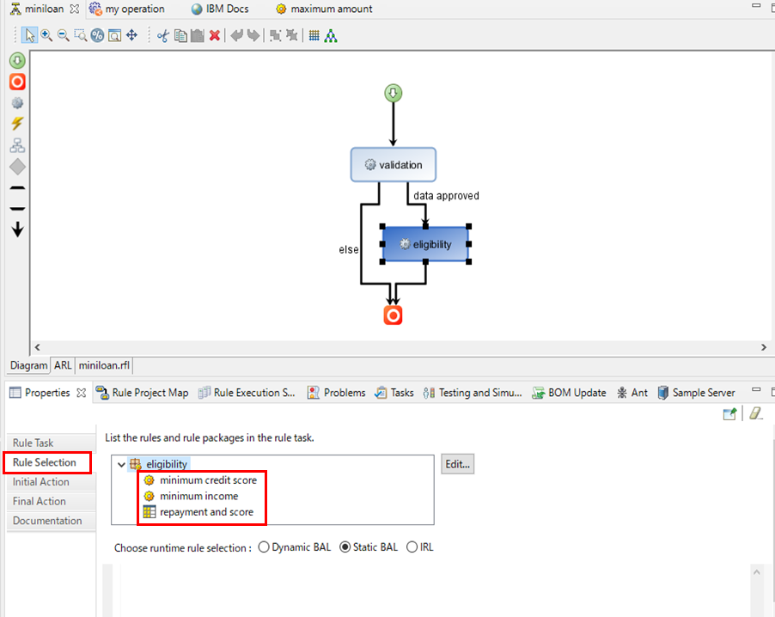Click the green start node in diagram
Screen dimensions: 775x617
tap(394, 93)
